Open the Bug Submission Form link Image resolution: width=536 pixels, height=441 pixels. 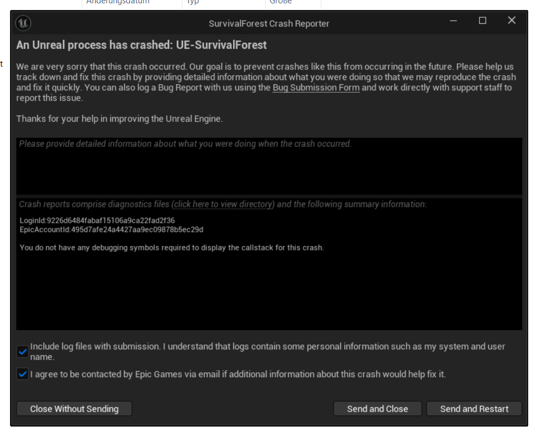316,88
